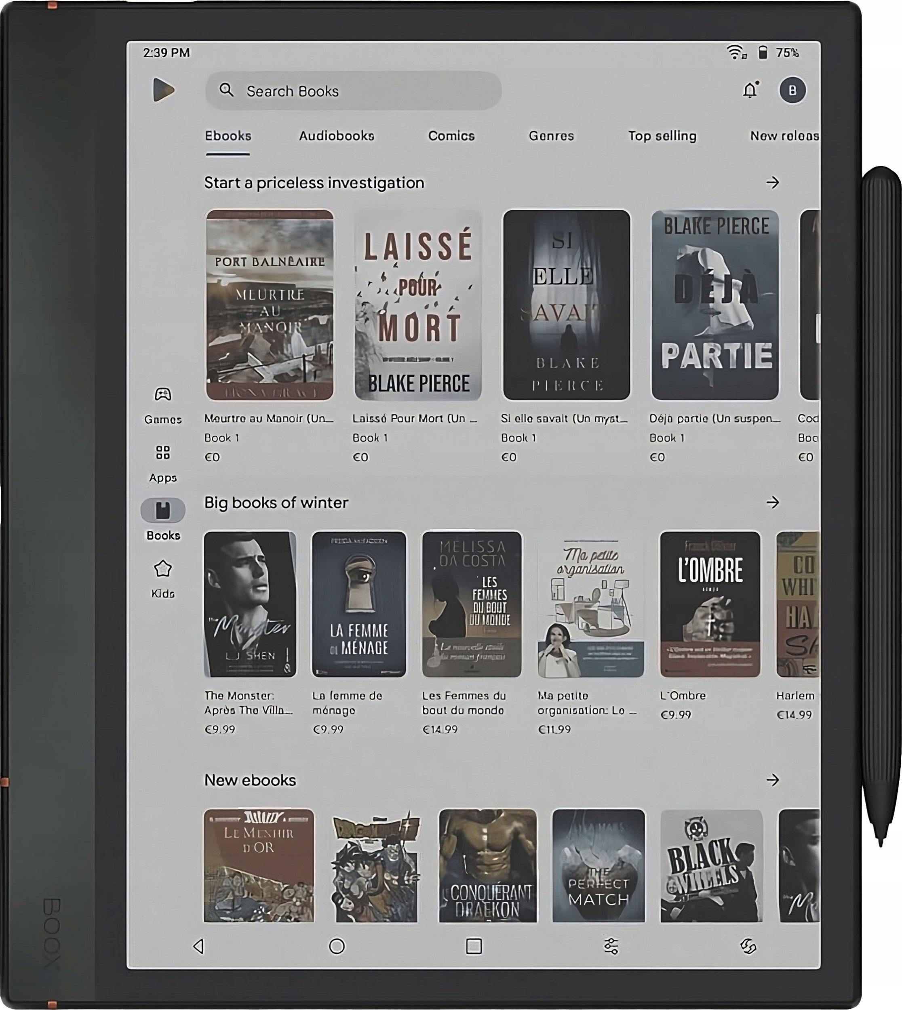Expand Big books of winter arrow
Screen dimensions: 902x1010
coord(772,503)
